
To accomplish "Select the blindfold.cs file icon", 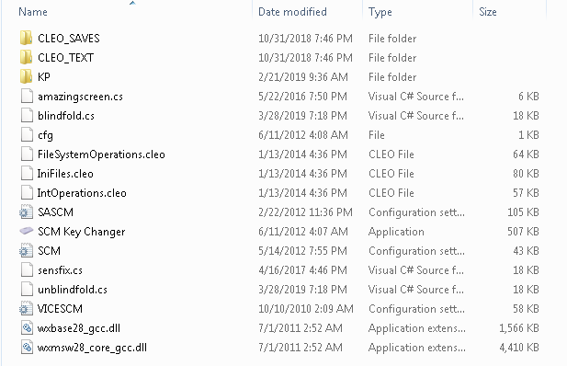I will pos(27,116).
